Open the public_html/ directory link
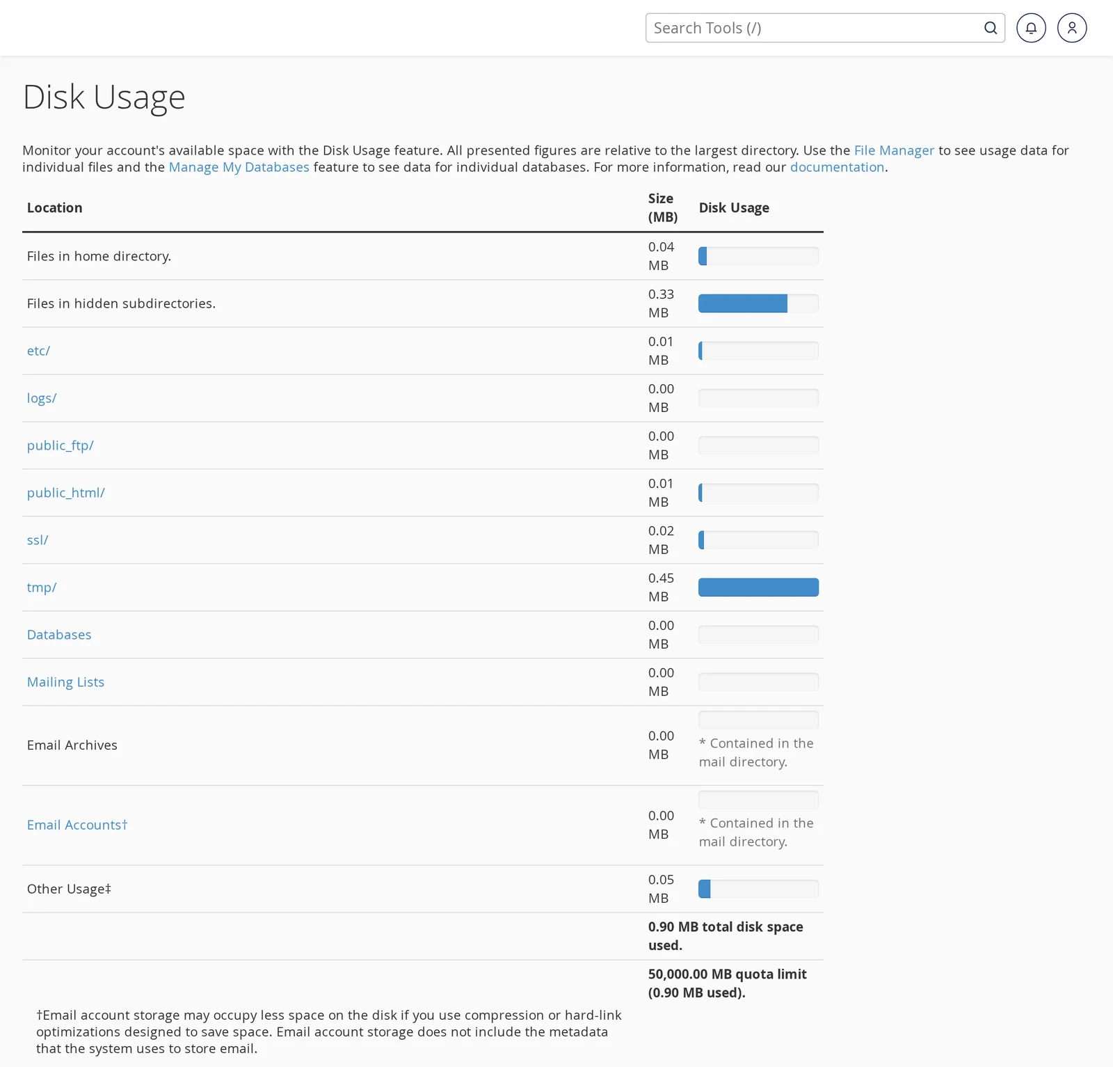The width and height of the screenshot is (1113, 1067). tap(65, 493)
